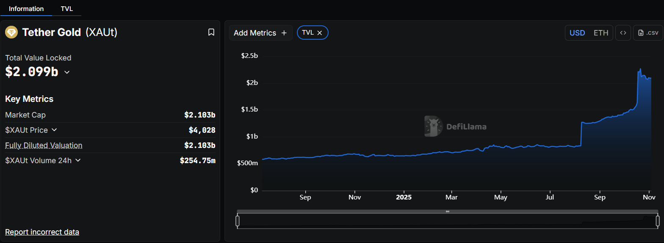664x243 pixels.
Task: Switch chart denomination to USD
Action: pyautogui.click(x=577, y=33)
